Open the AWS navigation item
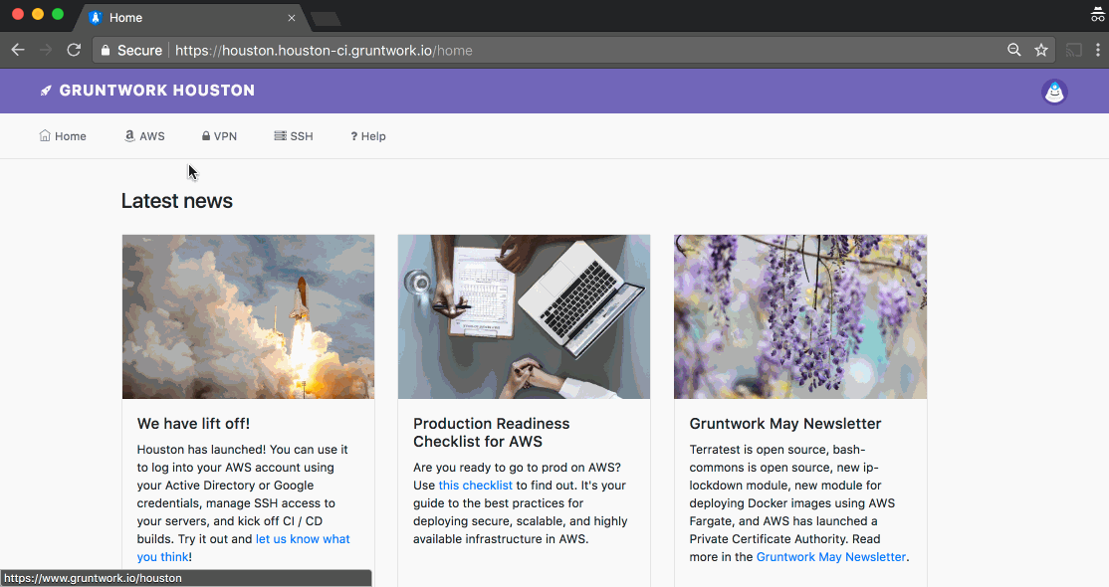The height and width of the screenshot is (587, 1109). click(x=144, y=135)
